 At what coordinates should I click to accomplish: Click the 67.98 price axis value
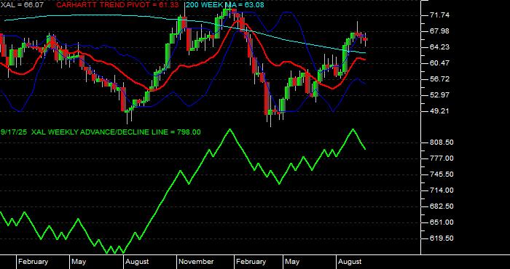tap(439, 31)
